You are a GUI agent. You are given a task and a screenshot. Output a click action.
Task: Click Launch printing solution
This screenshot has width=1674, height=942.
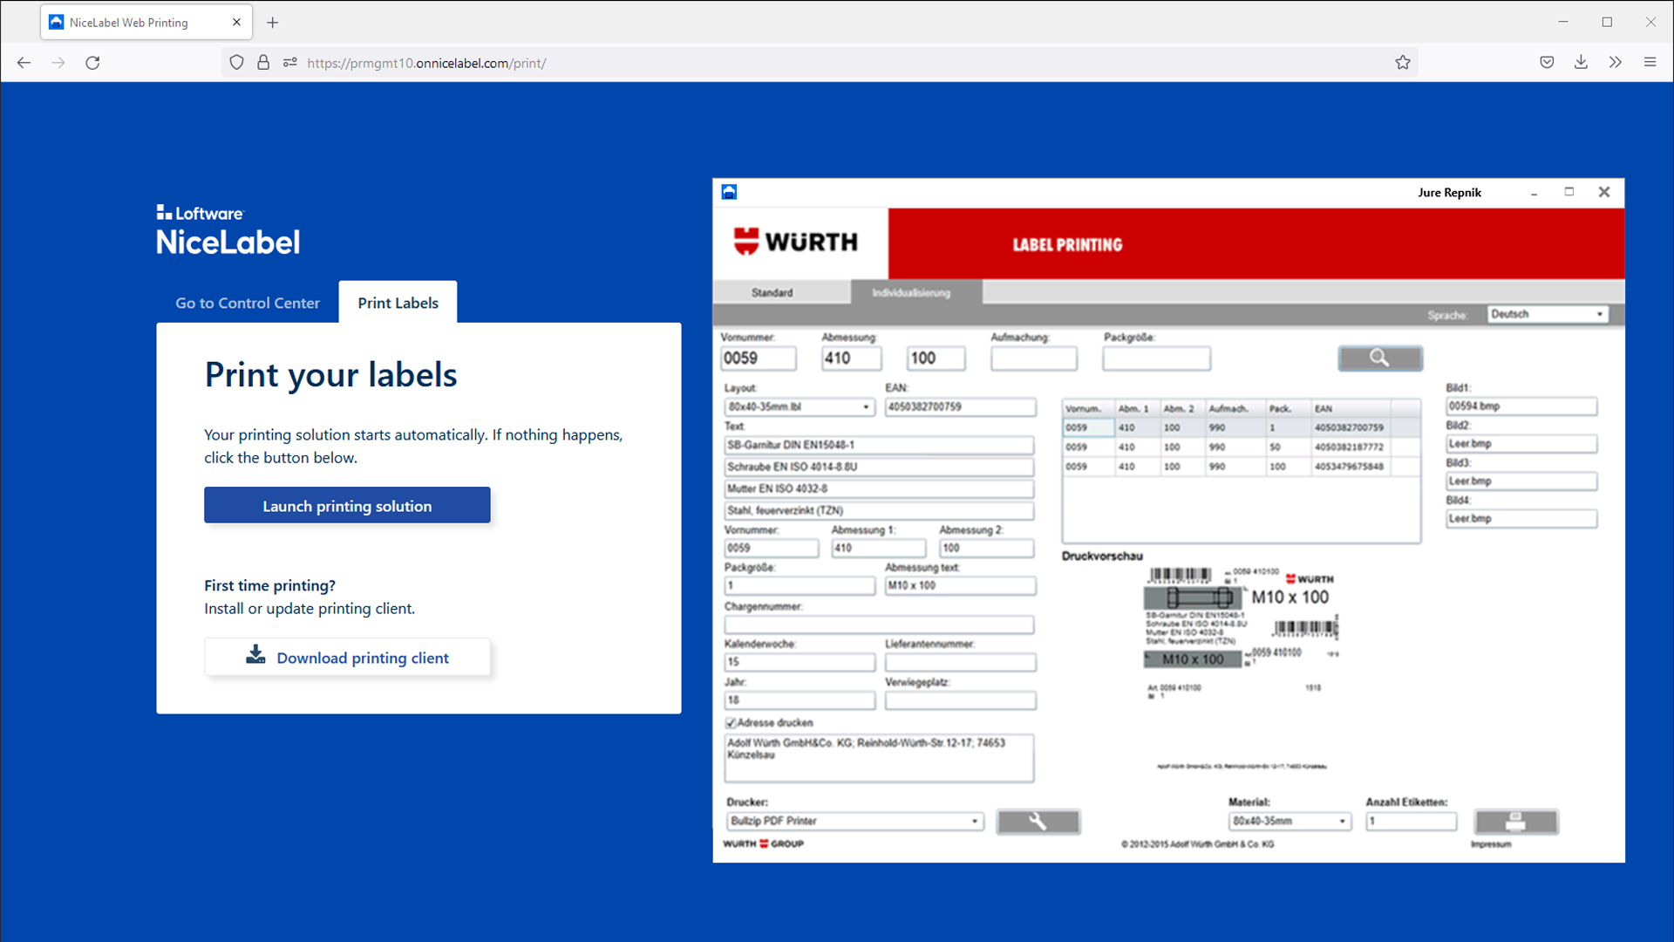(346, 505)
